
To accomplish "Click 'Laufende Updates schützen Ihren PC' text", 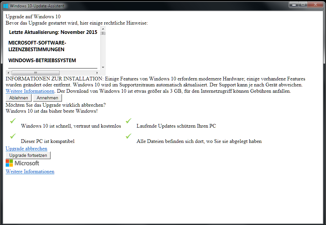I will pos(176,126).
